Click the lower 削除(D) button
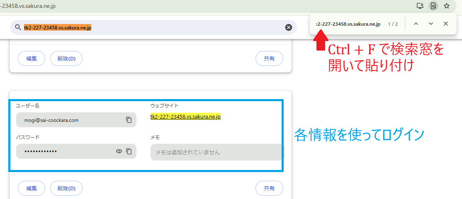Viewport: 462px width, 199px height. 66,188
